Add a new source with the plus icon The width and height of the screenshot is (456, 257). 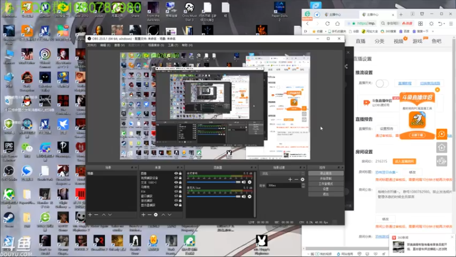pyautogui.click(x=143, y=215)
